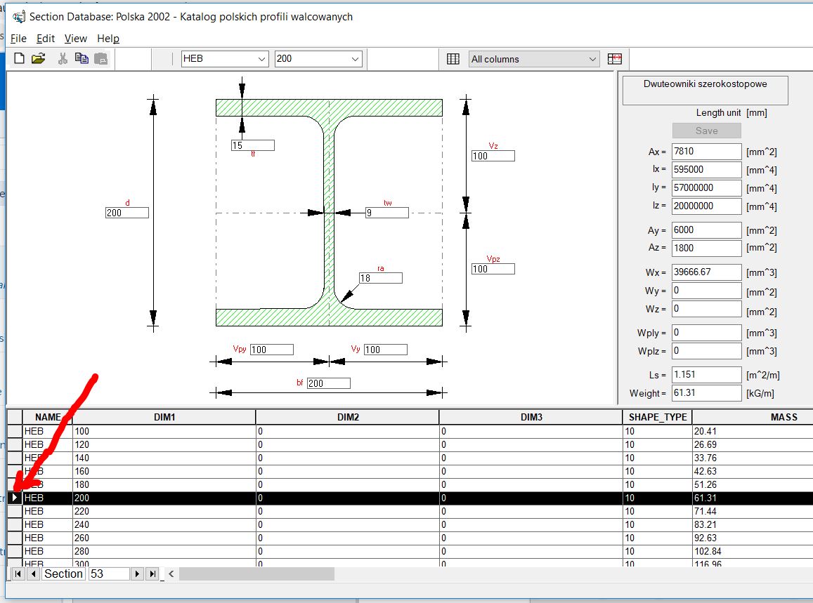This screenshot has height=603, width=813.
Task: Expand the All columns dropdown
Action: [592, 59]
